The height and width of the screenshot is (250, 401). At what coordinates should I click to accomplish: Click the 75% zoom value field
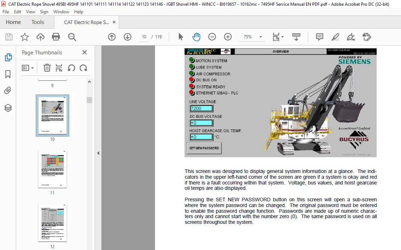[248, 37]
